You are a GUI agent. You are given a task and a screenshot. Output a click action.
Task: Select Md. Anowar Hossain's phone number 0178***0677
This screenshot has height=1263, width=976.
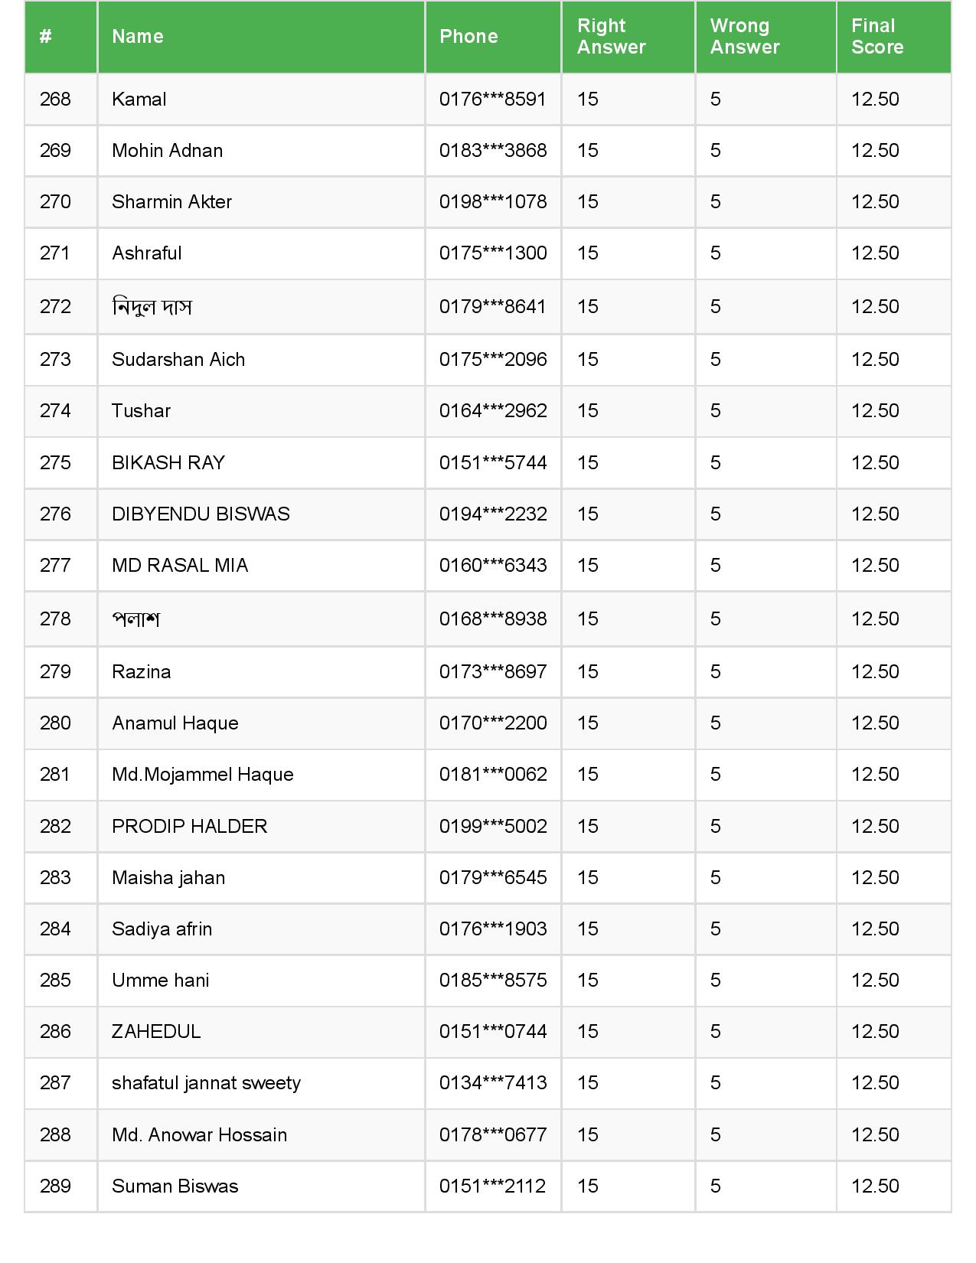click(493, 1135)
